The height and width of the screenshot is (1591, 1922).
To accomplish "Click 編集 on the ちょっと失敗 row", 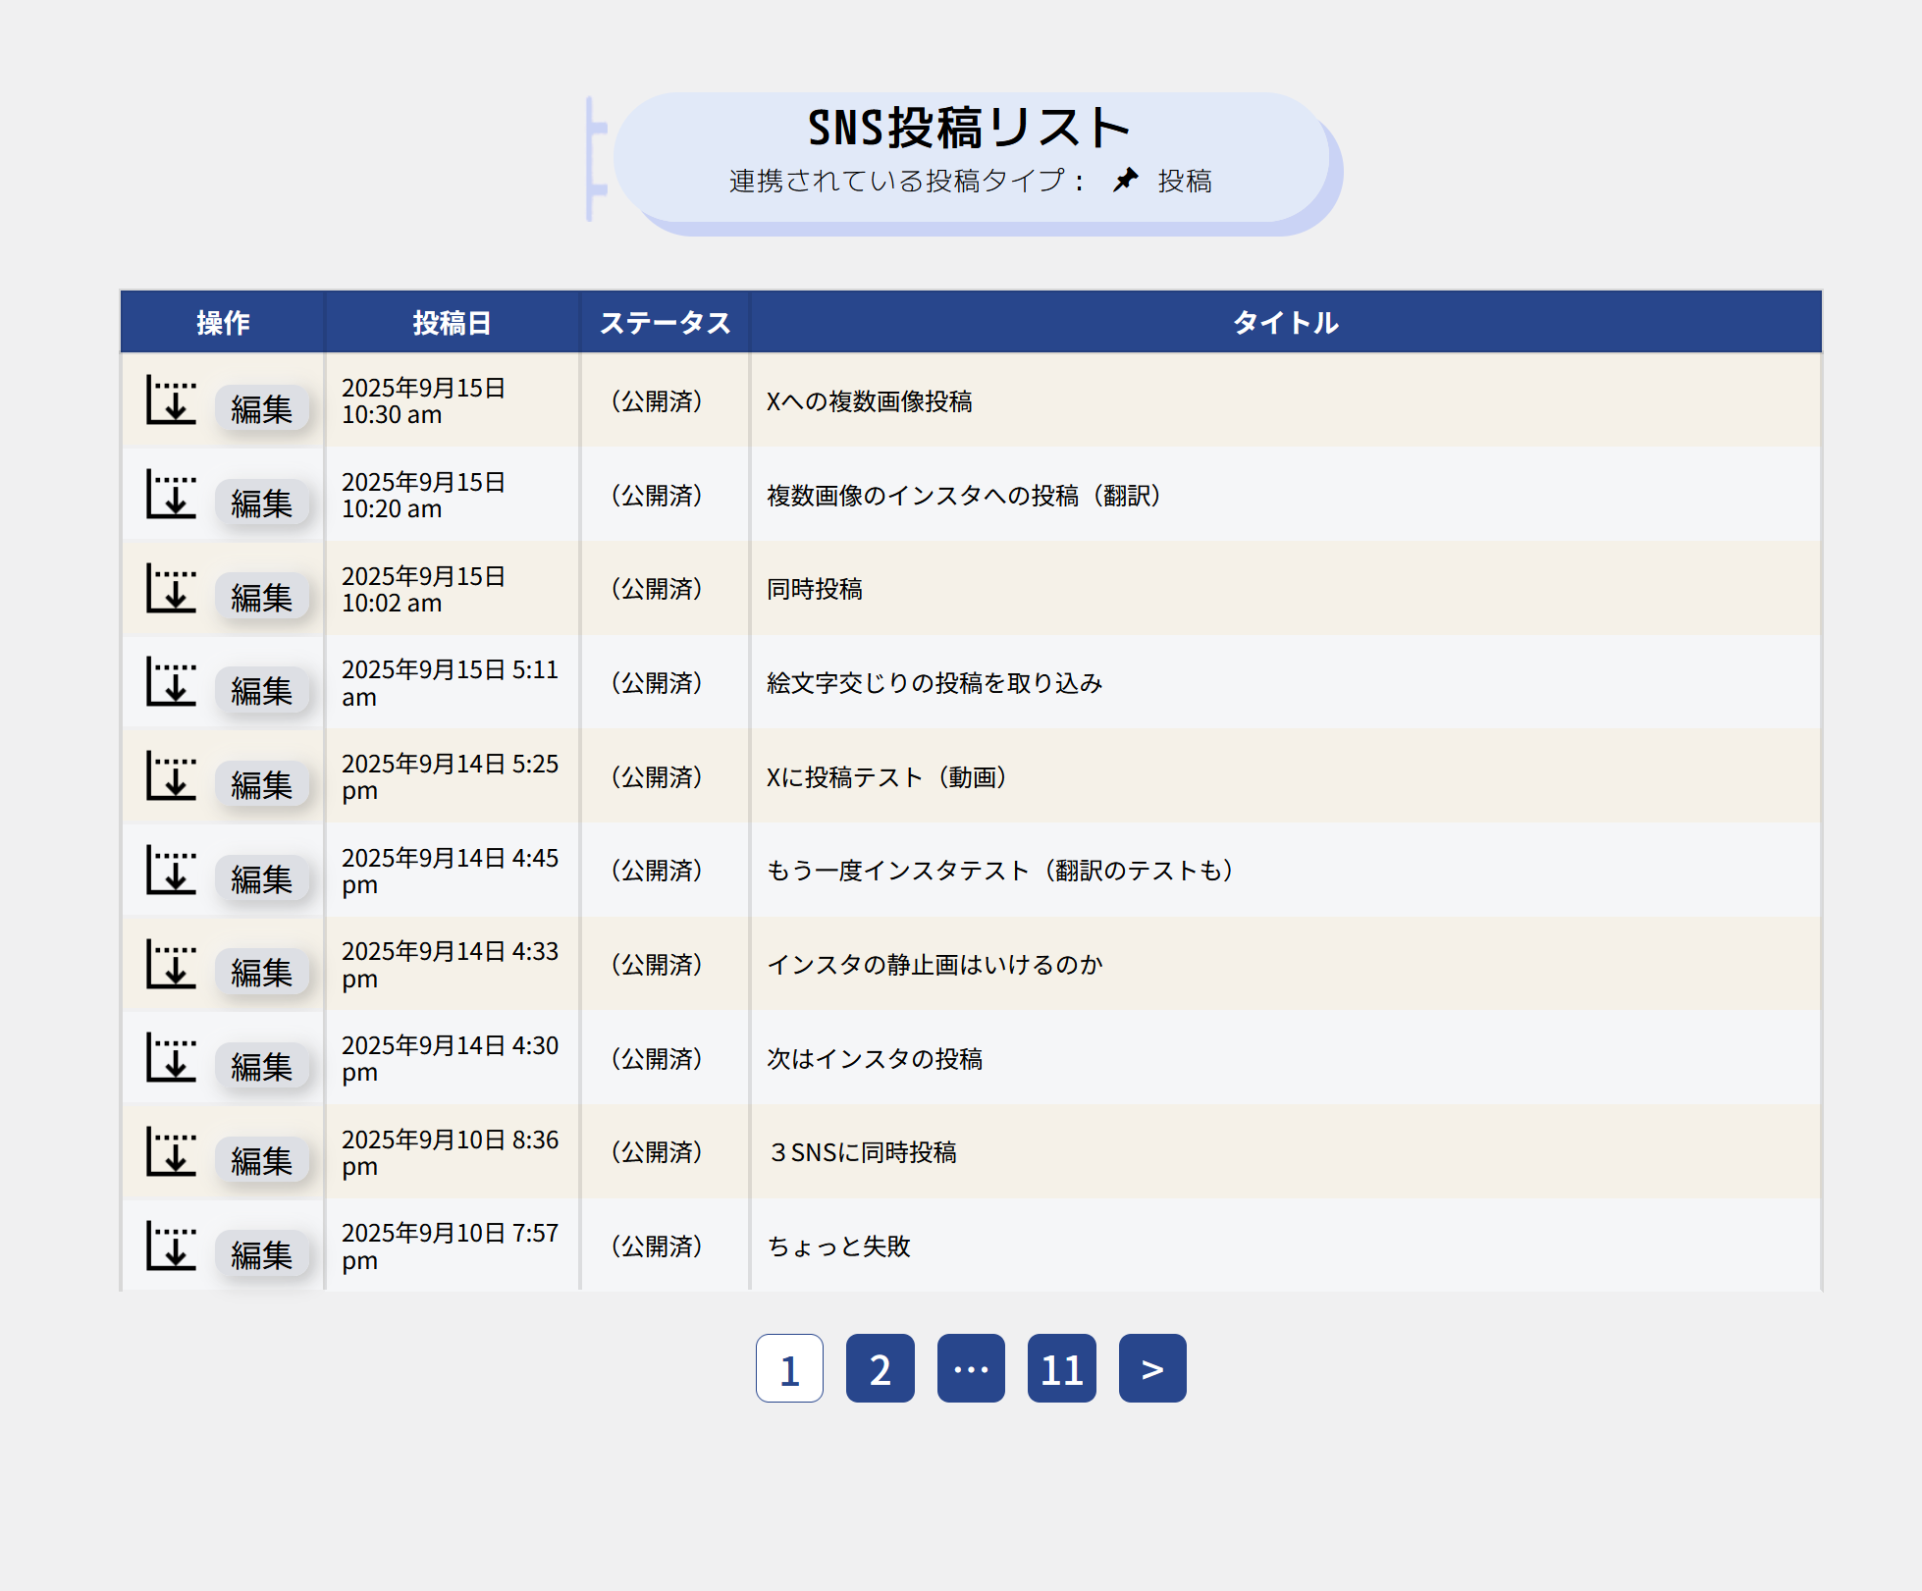I will point(263,1254).
